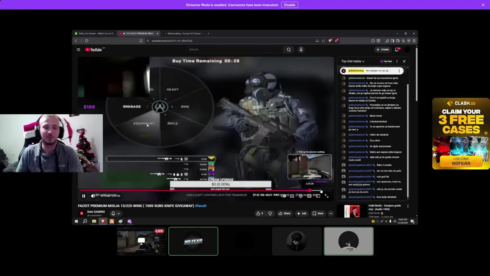490x276 pixels.
Task: Select the NO FEAR participant tile
Action: click(193, 241)
